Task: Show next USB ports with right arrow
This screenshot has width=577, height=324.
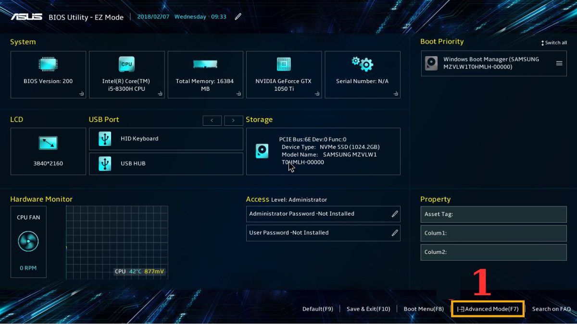Action: click(x=233, y=120)
